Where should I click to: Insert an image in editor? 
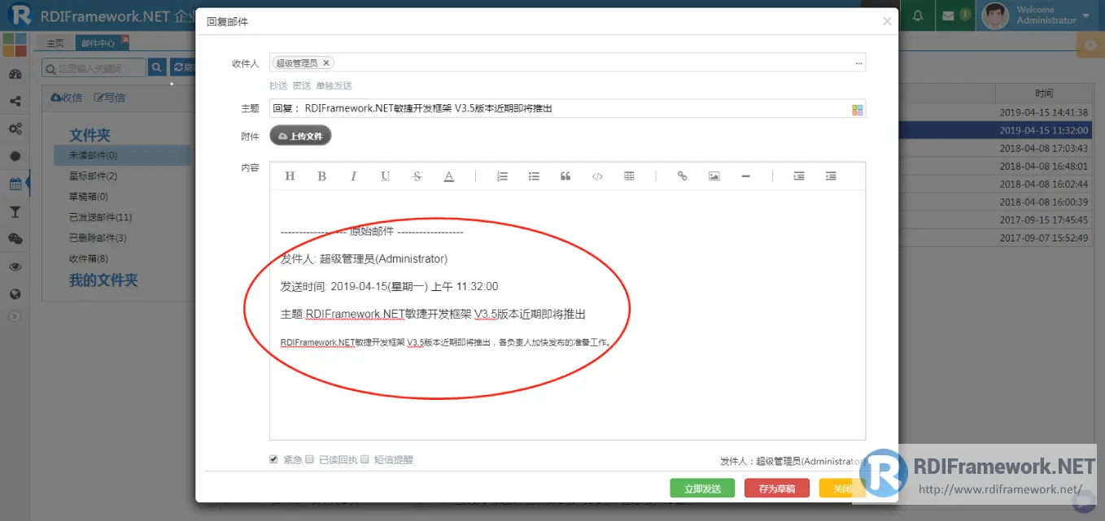click(714, 176)
